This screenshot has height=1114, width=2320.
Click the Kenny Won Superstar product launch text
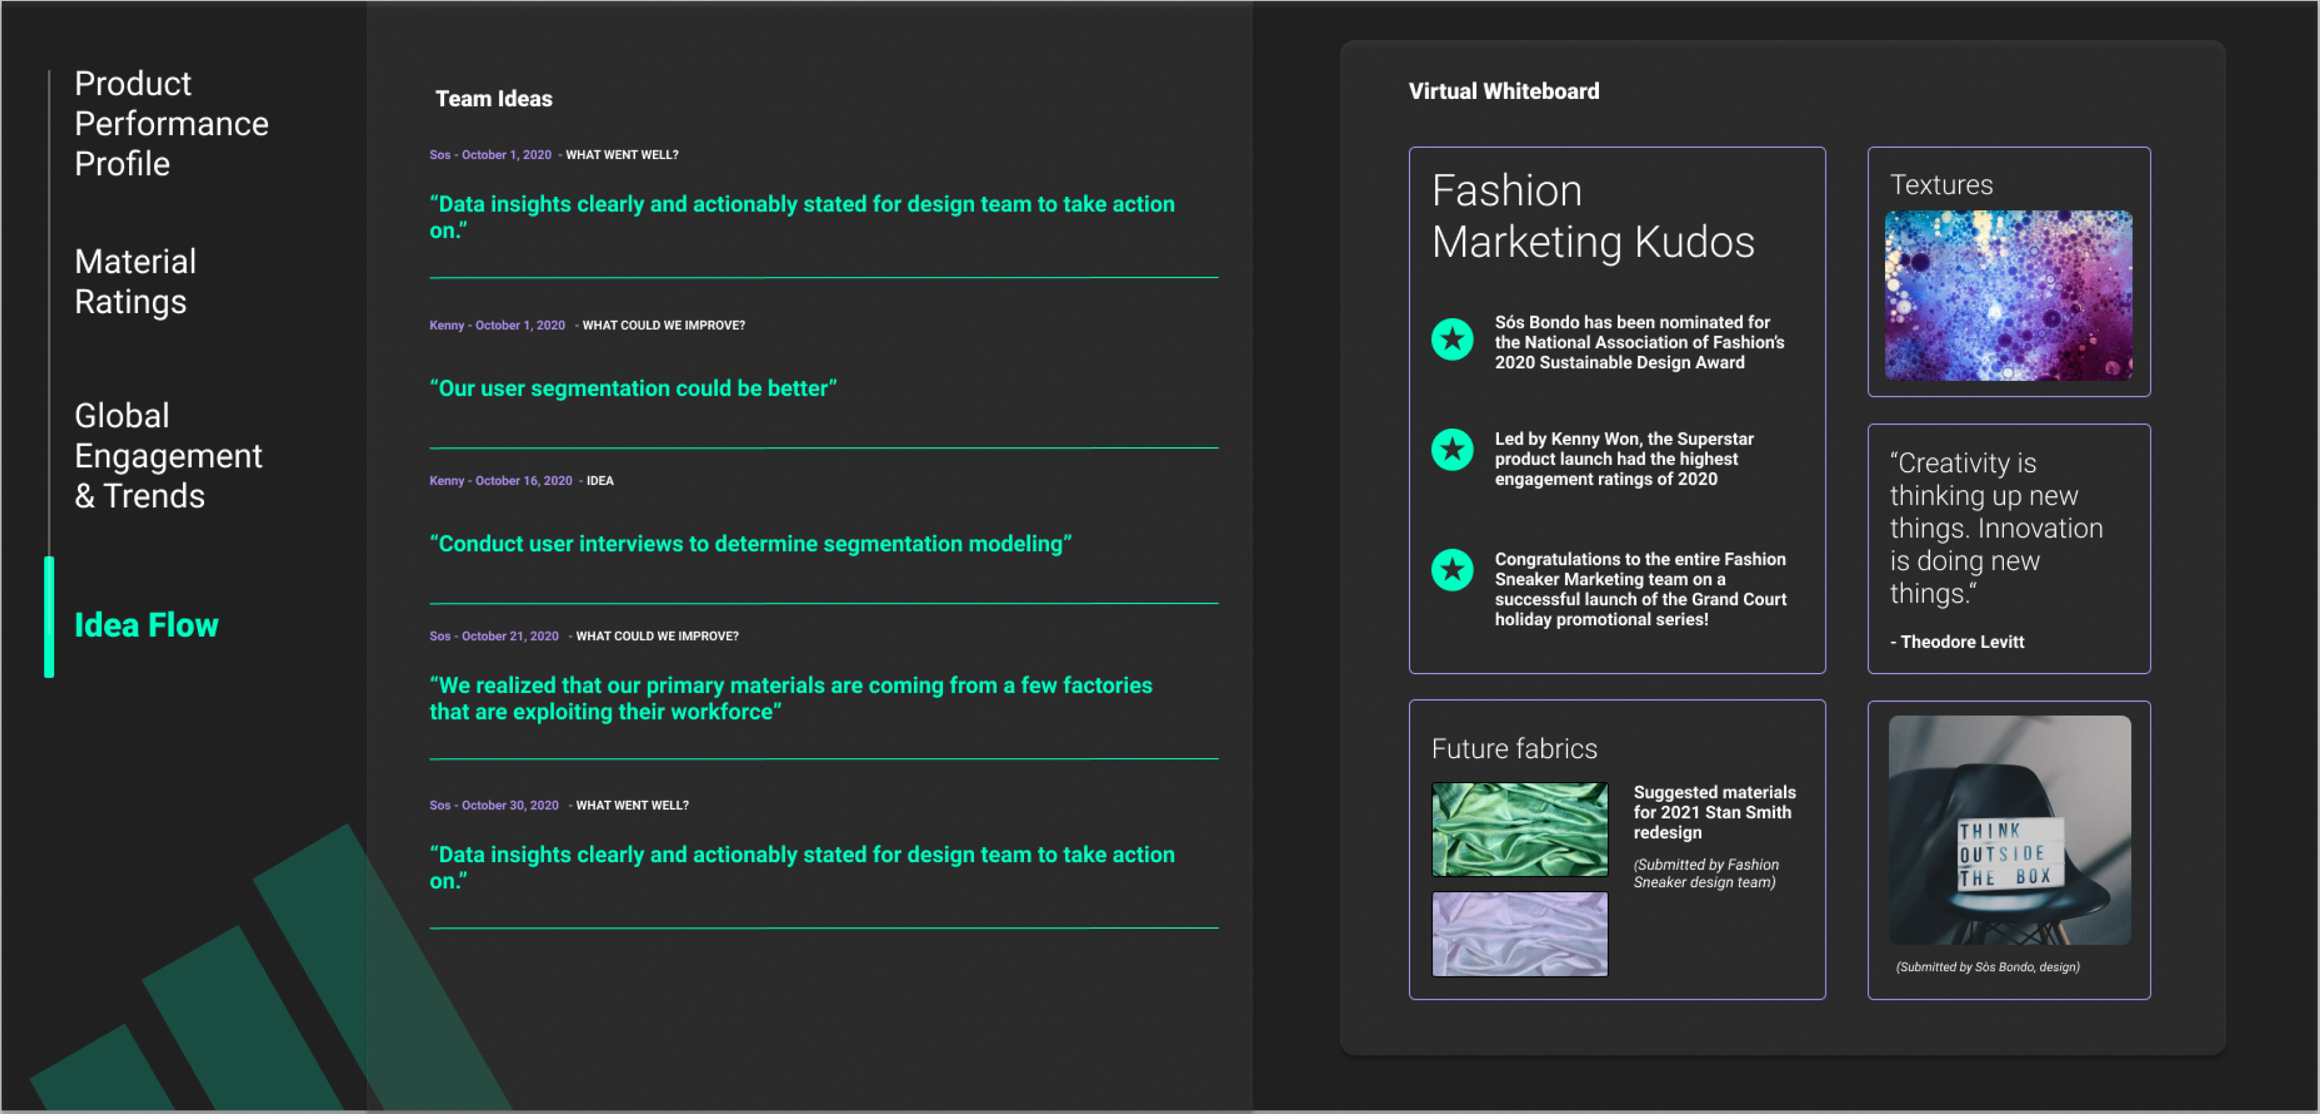point(1624,458)
